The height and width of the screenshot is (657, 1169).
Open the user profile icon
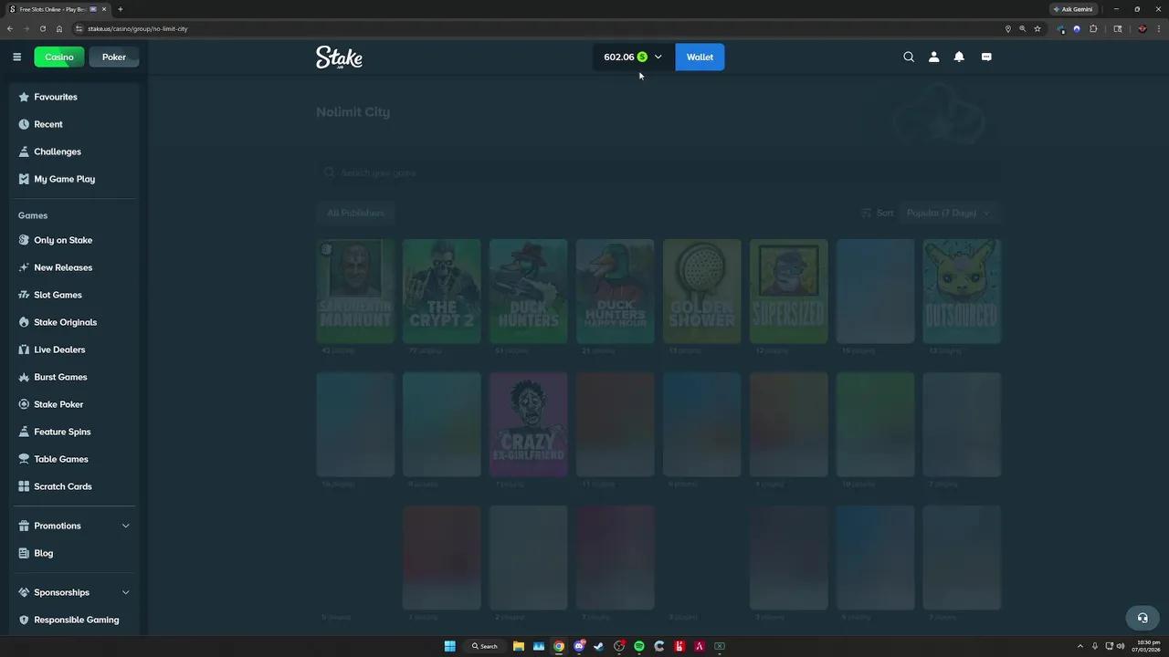point(933,57)
